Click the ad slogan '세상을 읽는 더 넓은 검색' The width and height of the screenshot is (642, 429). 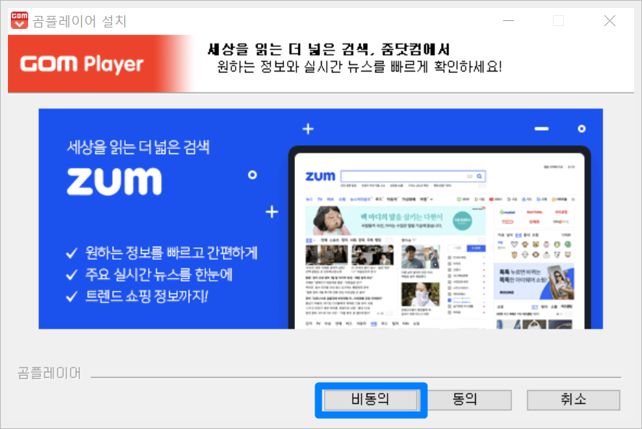(x=138, y=147)
